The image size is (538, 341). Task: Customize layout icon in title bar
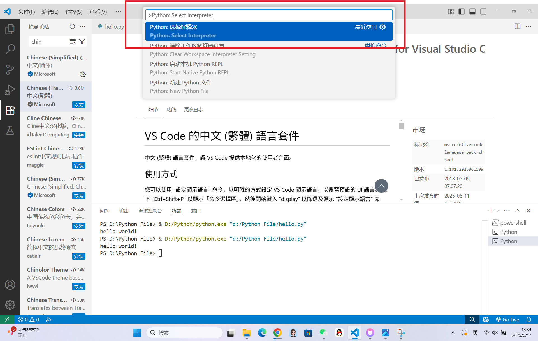click(x=451, y=12)
